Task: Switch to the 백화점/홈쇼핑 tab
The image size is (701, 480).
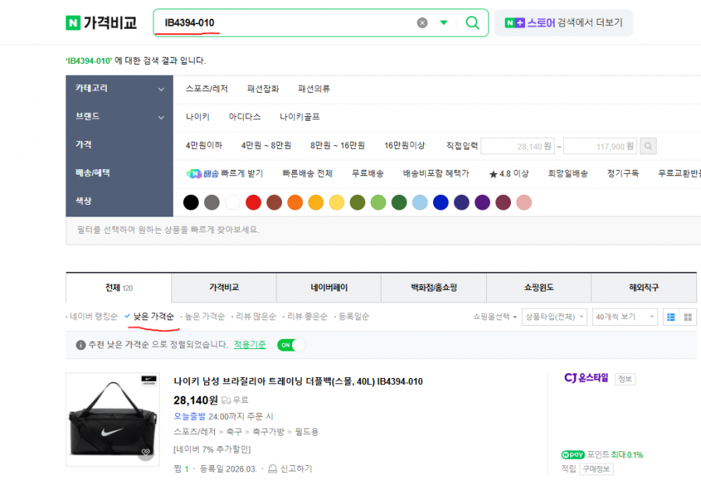Action: pyautogui.click(x=434, y=288)
